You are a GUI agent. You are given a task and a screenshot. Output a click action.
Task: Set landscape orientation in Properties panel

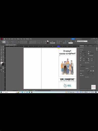(x=90, y=52)
